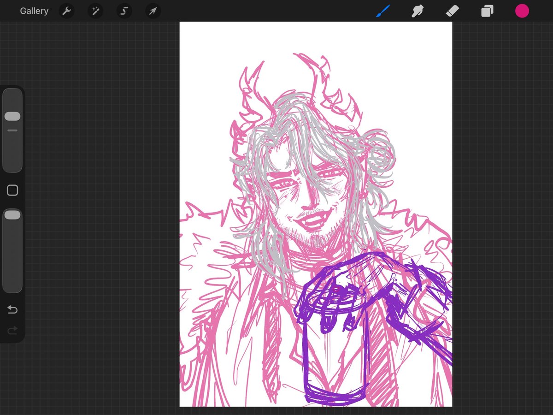The image size is (553, 415).
Task: Open the Gallery view
Action: [34, 11]
